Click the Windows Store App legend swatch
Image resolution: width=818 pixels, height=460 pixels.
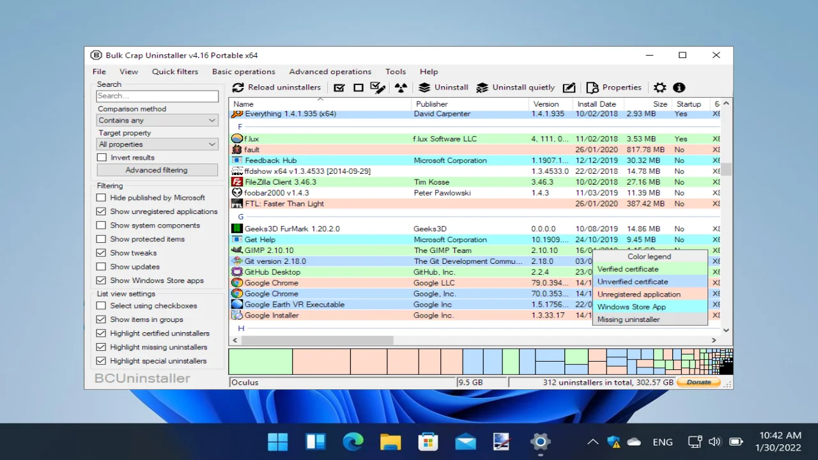(650, 307)
